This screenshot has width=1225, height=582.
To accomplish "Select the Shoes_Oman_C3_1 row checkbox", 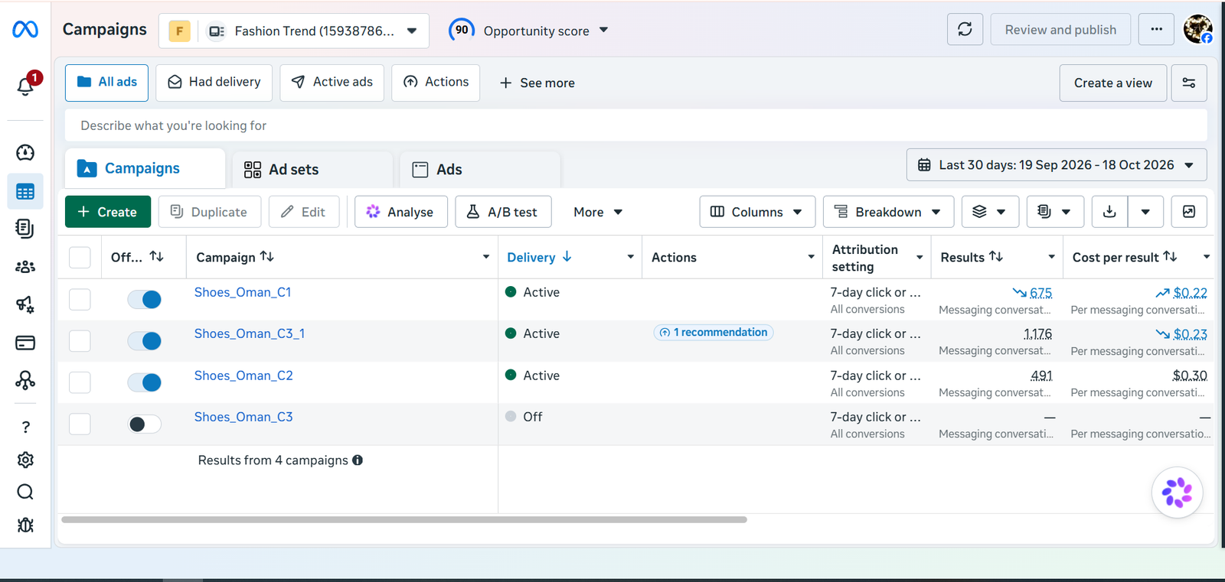I will (x=80, y=340).
